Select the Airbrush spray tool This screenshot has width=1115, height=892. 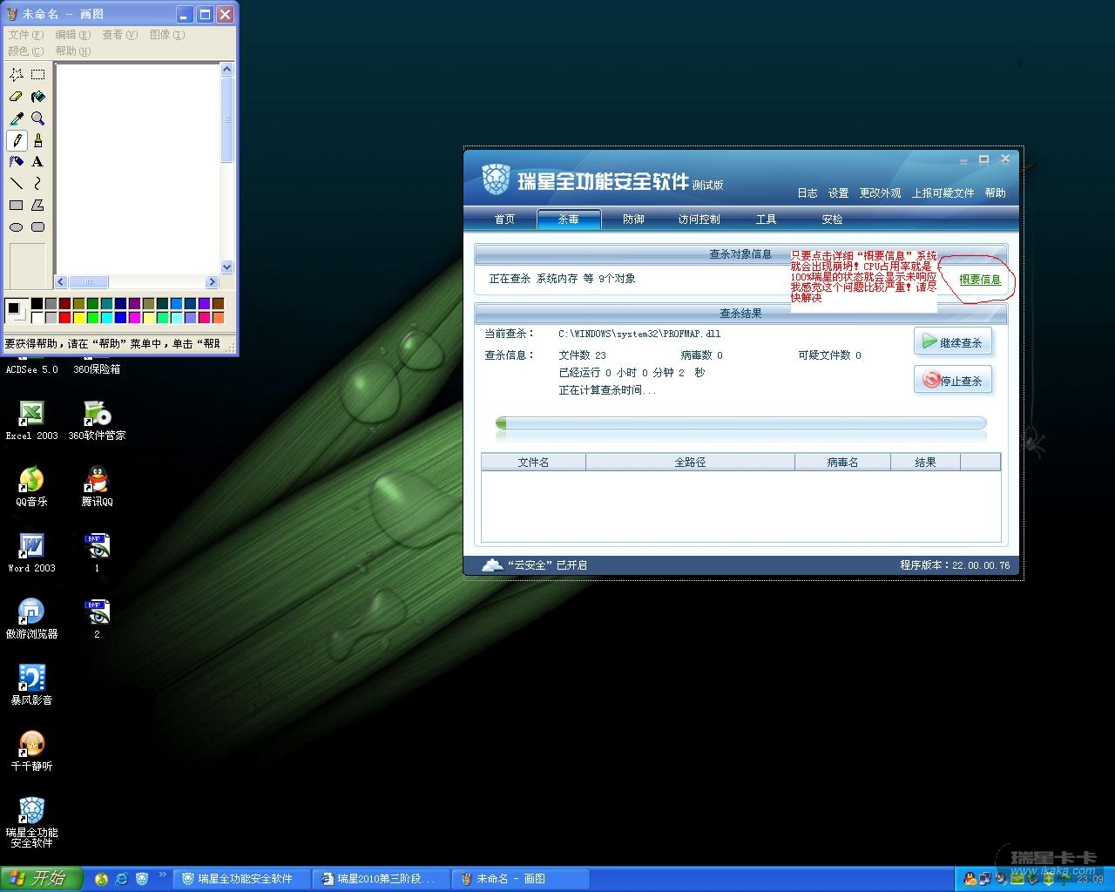coord(17,162)
